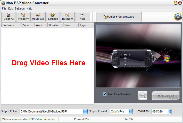
Task: Open the Property tool
Action: [x=23, y=17]
